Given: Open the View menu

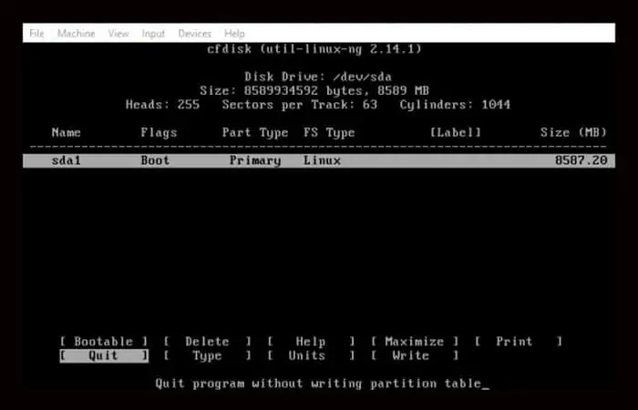Looking at the screenshot, I should pos(118,34).
